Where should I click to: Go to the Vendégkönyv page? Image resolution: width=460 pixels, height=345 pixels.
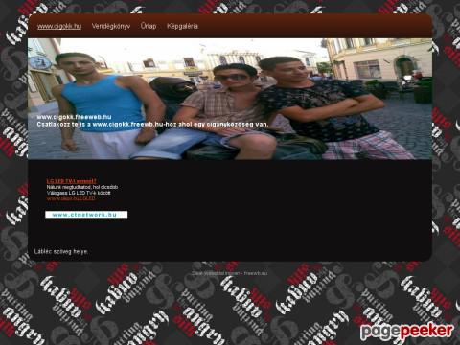point(111,26)
